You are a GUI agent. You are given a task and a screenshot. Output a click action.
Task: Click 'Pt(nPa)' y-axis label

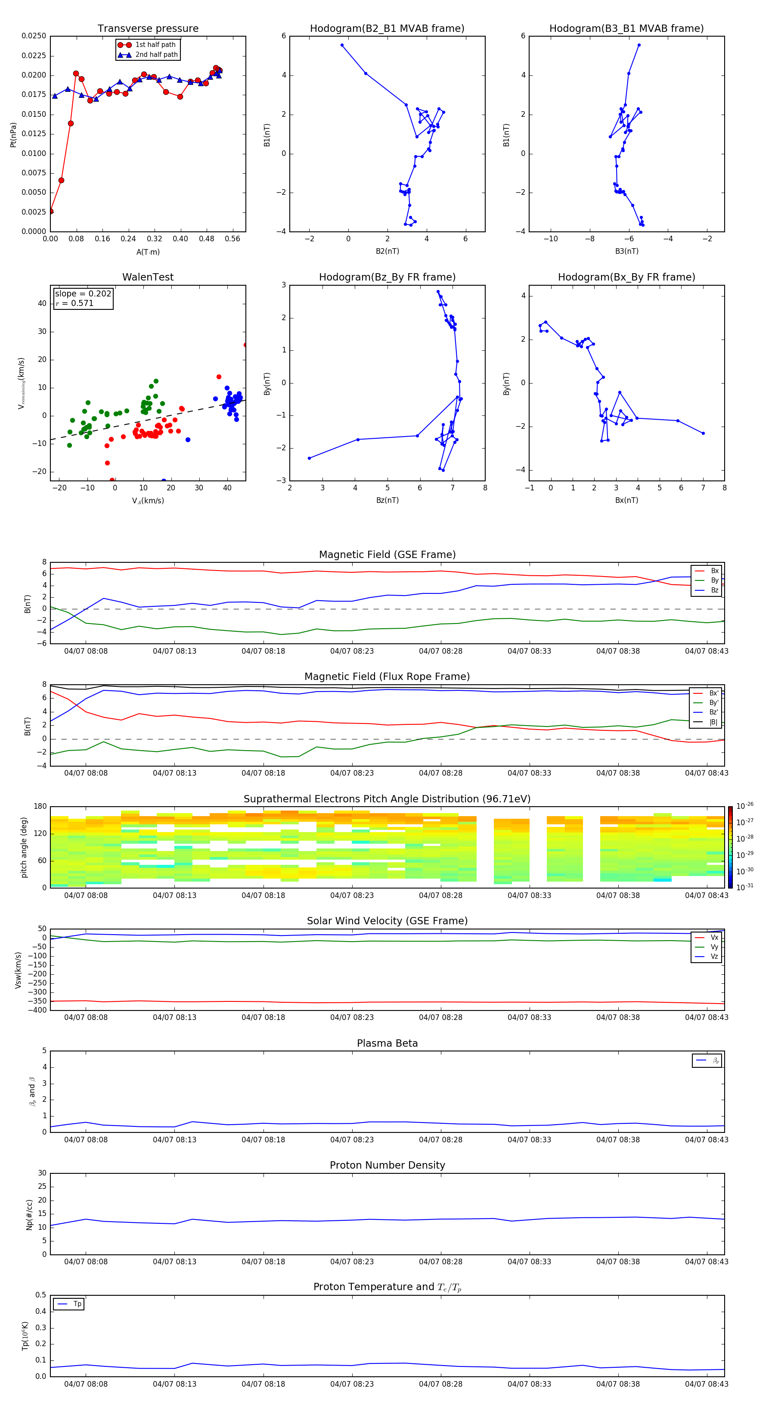pyautogui.click(x=13, y=134)
